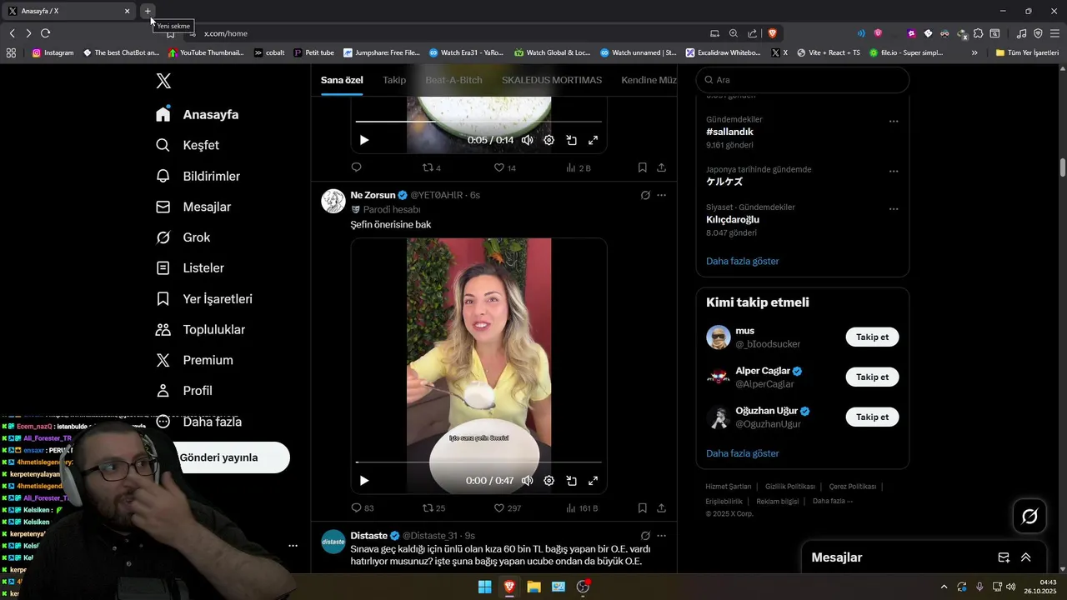The height and width of the screenshot is (600, 1067).
Task: Open Ne Zorsun profile avatar
Action: coord(333,201)
